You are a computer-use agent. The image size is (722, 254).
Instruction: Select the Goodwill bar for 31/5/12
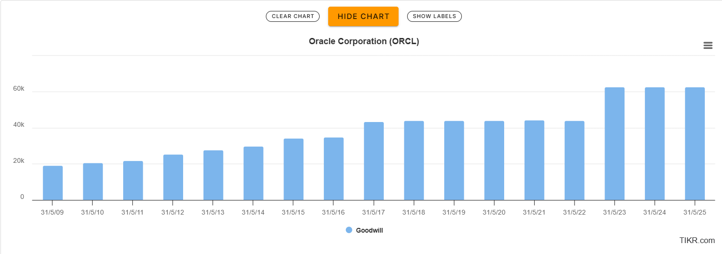[173, 178]
